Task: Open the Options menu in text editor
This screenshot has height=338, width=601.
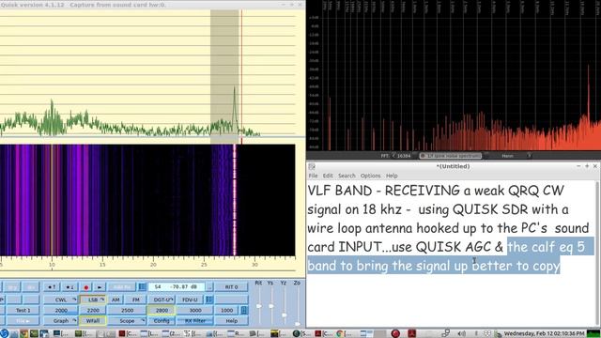Action: click(370, 176)
